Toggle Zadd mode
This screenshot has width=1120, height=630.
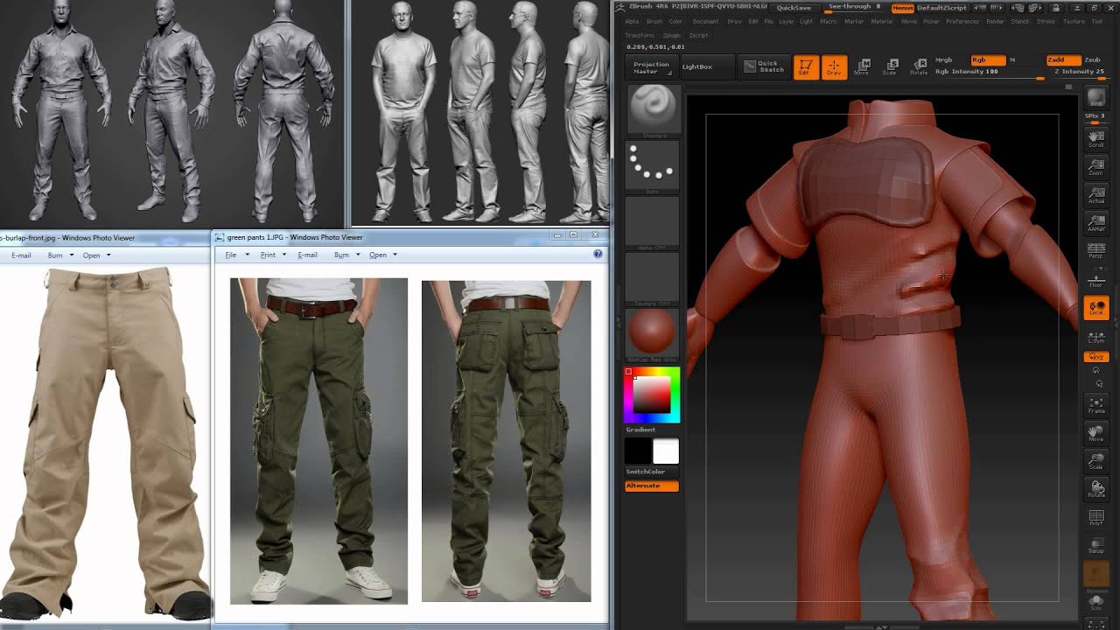click(x=1062, y=60)
